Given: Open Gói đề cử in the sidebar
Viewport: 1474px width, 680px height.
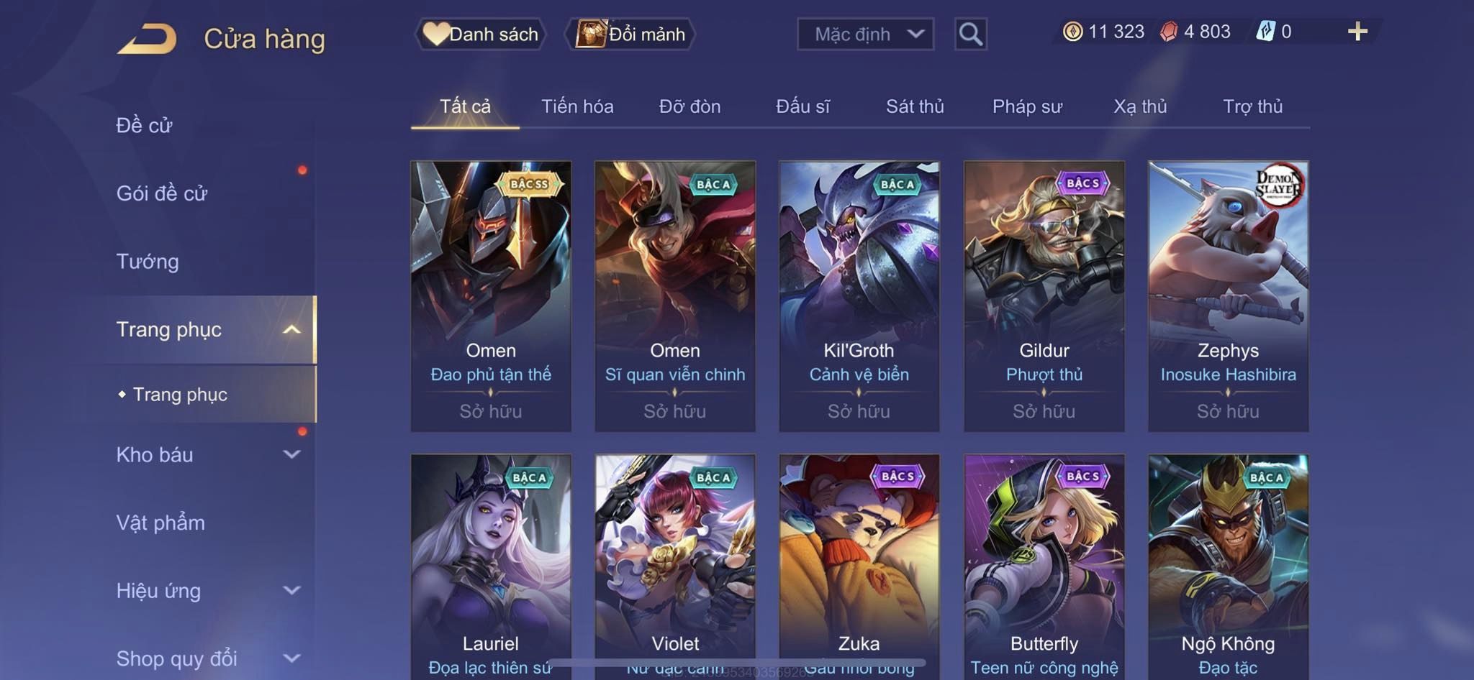Looking at the screenshot, I should coord(162,193).
